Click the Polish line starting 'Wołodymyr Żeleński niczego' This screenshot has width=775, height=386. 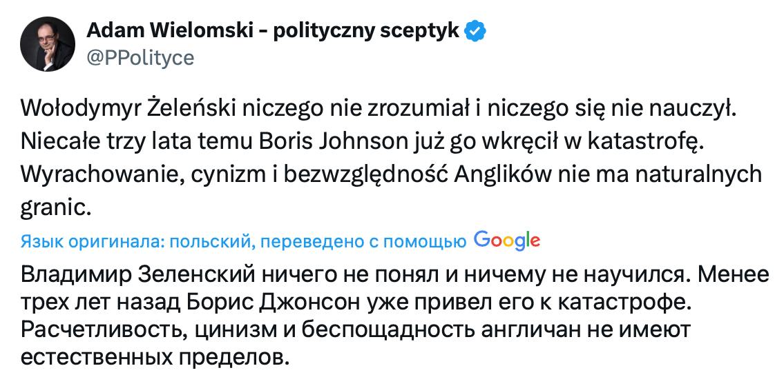[x=379, y=110]
